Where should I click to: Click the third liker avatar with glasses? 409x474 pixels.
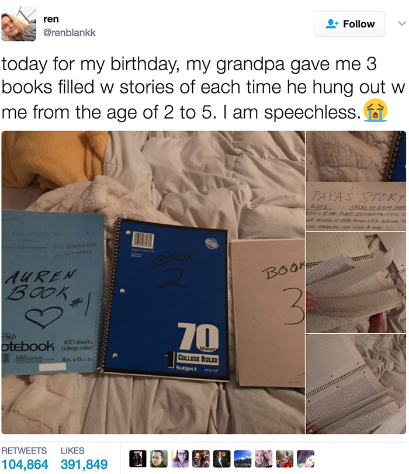(180, 459)
